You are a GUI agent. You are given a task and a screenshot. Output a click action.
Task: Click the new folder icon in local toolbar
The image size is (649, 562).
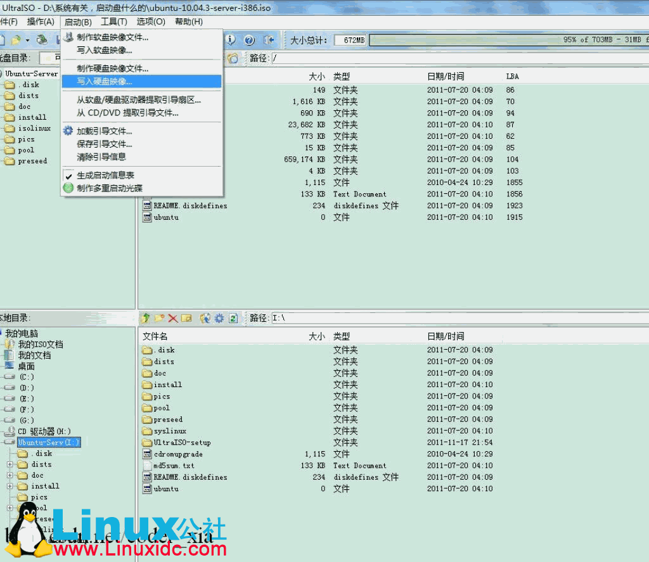tap(159, 318)
